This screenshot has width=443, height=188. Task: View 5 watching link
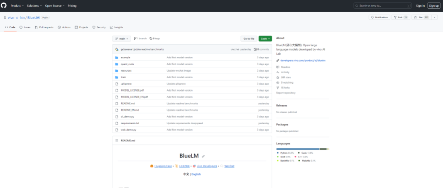285,82
